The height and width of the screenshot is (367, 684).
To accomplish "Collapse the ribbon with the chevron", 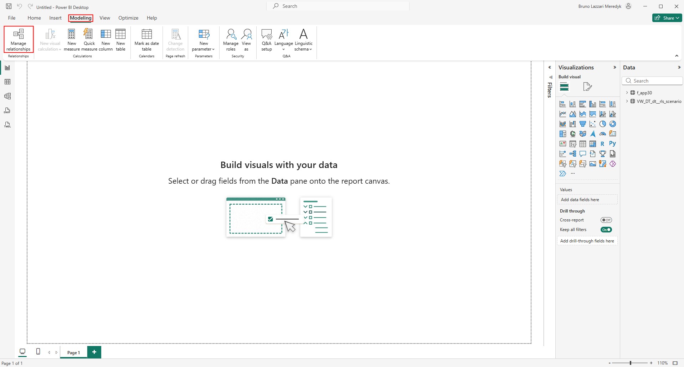I will pyautogui.click(x=677, y=56).
